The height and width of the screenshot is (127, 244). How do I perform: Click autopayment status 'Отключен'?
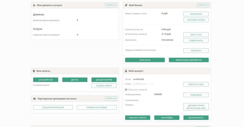(x=167, y=40)
